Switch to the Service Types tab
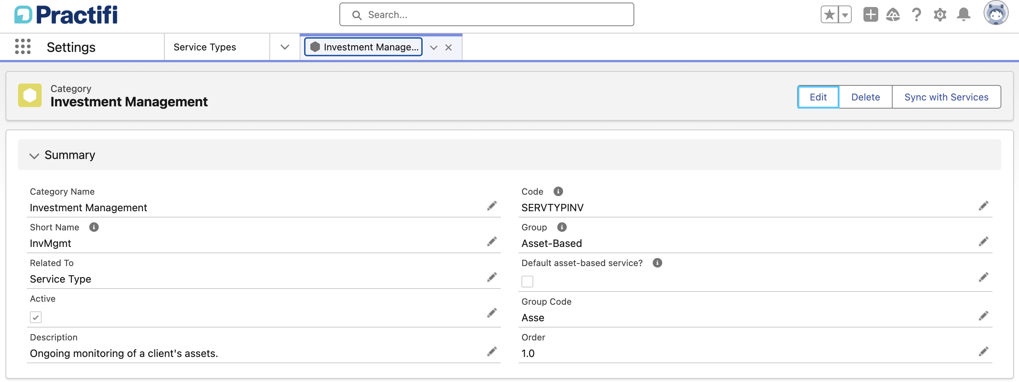Viewport: 1019px width, 382px height. click(x=205, y=47)
